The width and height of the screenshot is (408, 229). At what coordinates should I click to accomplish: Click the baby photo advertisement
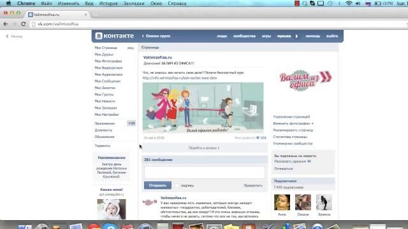coord(112,209)
